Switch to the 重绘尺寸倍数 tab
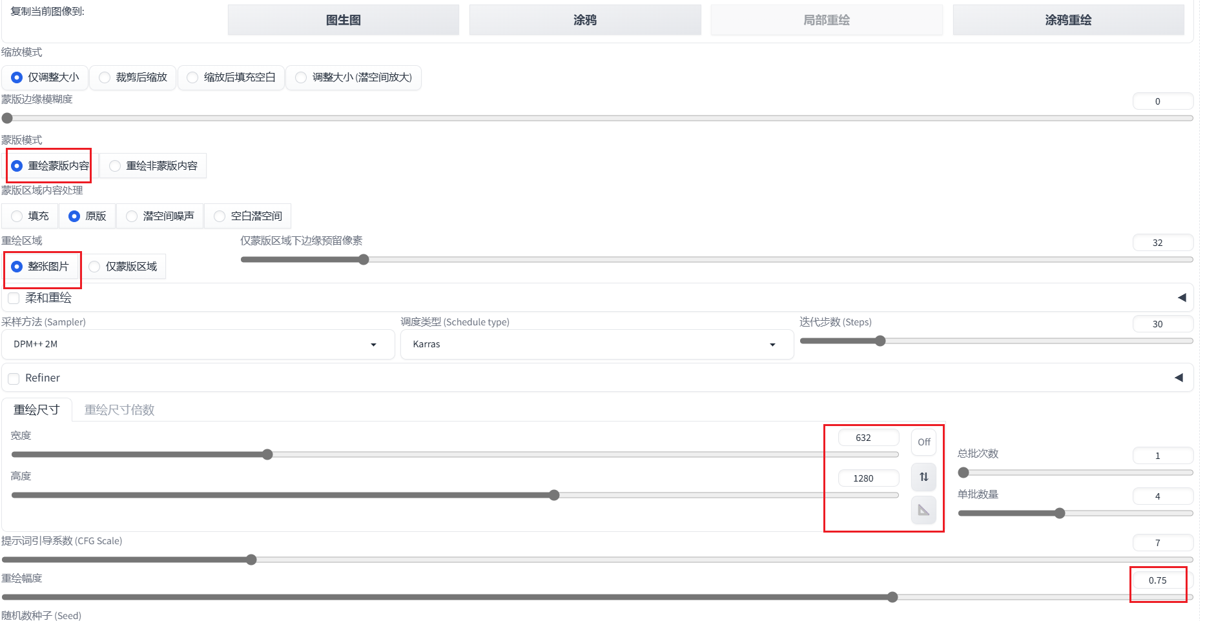Screen dimensions: 1205x621 [119, 410]
